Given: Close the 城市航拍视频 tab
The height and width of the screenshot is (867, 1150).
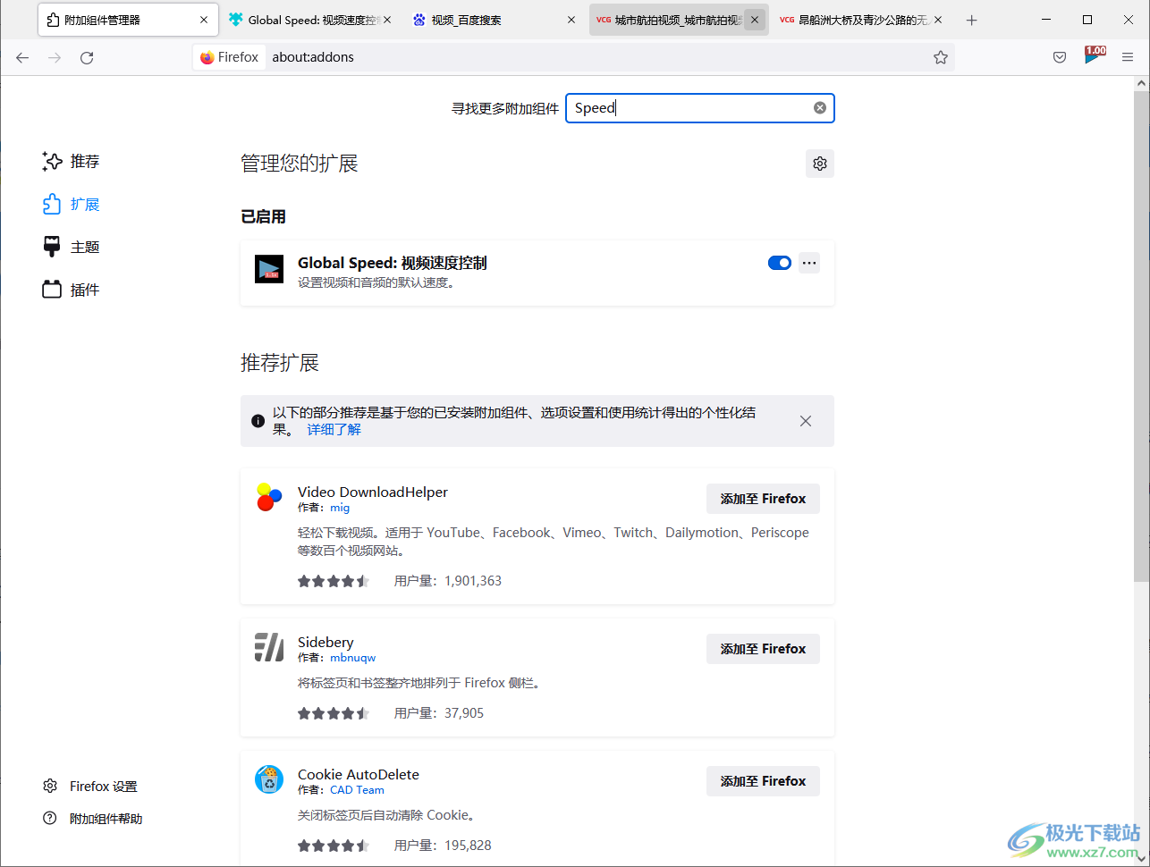Looking at the screenshot, I should click(755, 20).
